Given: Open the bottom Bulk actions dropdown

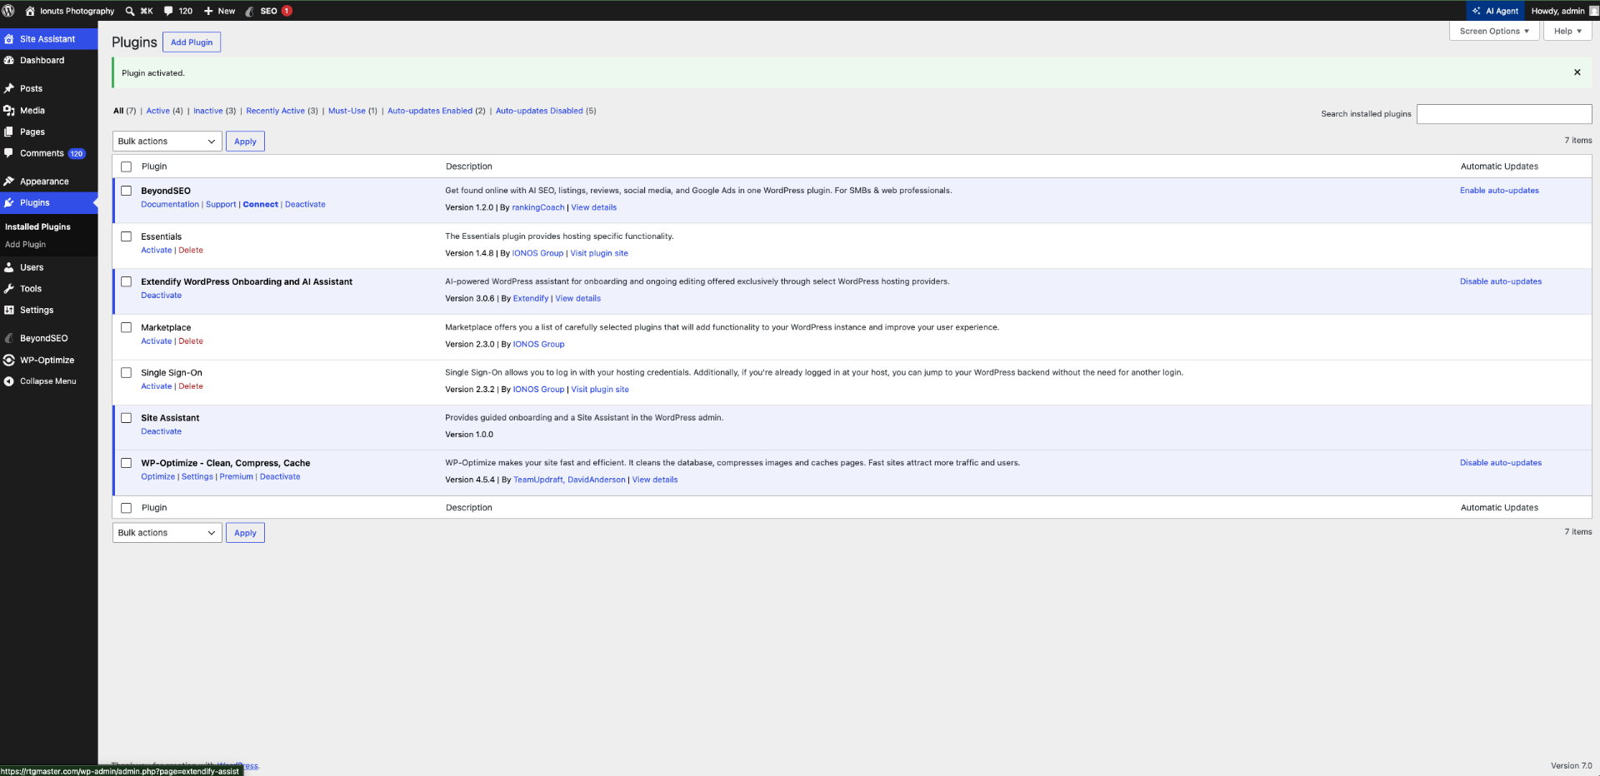Looking at the screenshot, I should (167, 533).
